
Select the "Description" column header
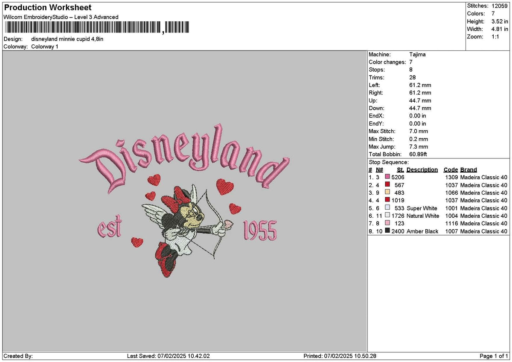(x=422, y=170)
